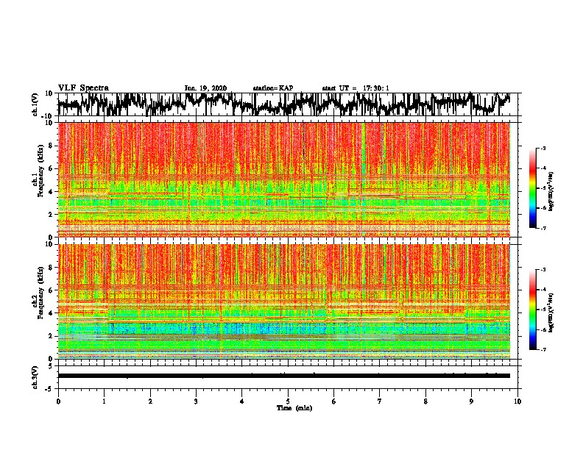Click the 6 kHz tick on ch.1 spectrogram

(52, 169)
